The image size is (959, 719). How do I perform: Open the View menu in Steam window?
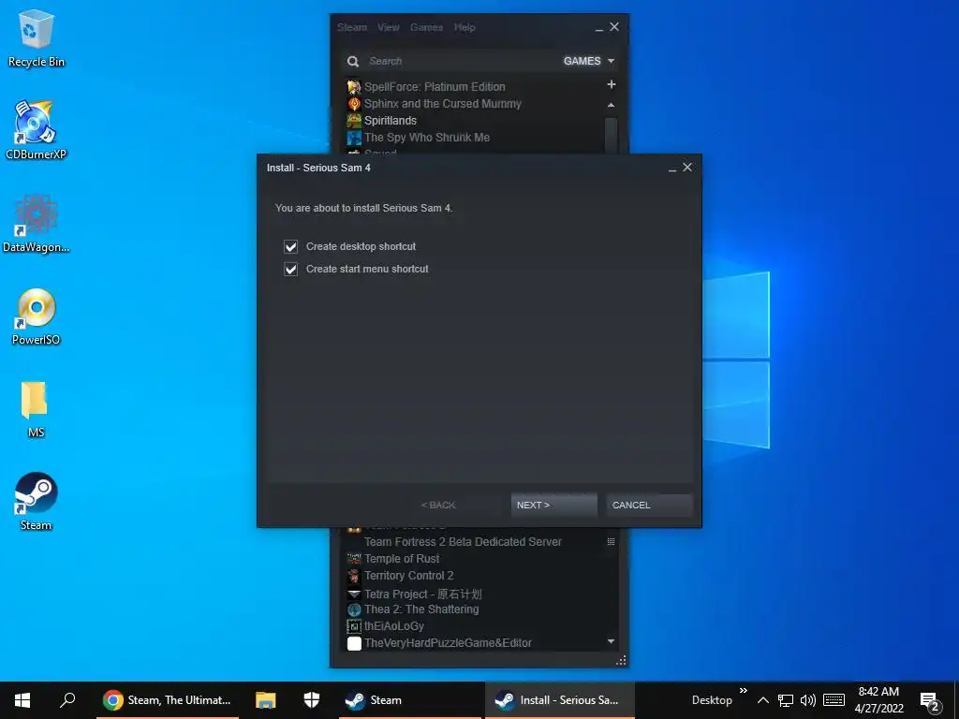(x=388, y=27)
